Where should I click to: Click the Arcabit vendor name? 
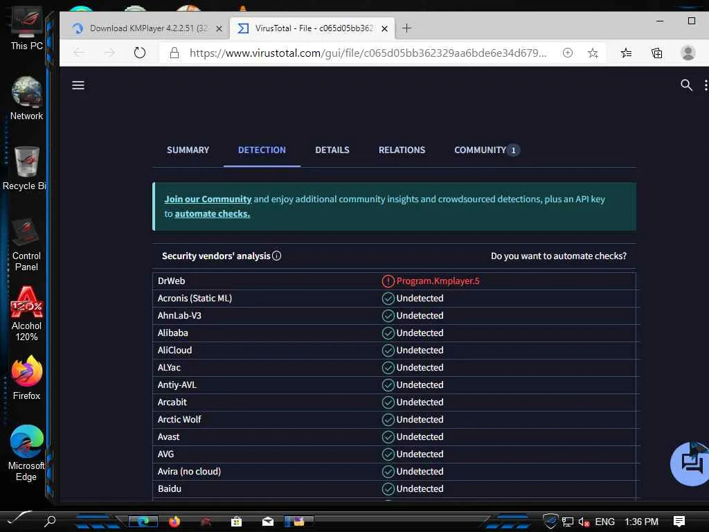pyautogui.click(x=172, y=402)
